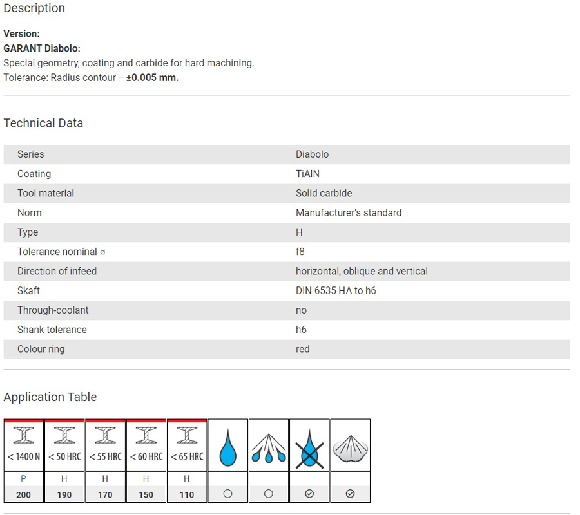Click the bold Version label
Viewport: 580px width, 515px height.
pyautogui.click(x=21, y=34)
